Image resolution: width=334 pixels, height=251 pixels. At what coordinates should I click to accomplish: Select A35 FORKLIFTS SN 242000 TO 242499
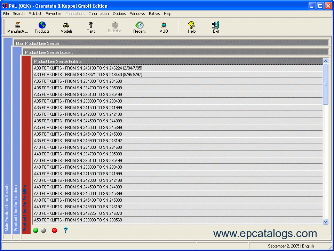click(177, 114)
